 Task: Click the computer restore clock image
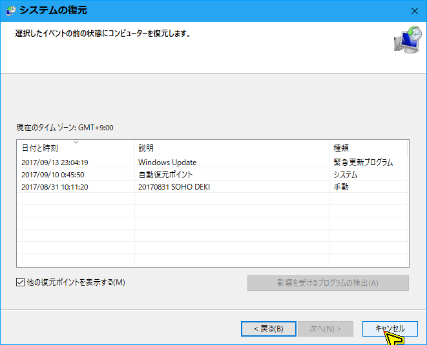tap(408, 39)
